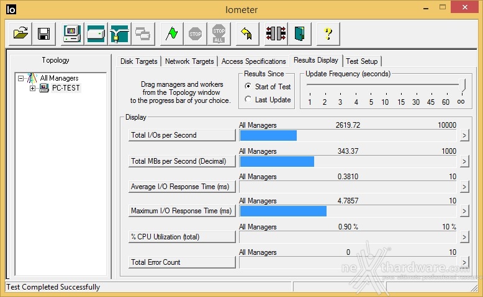
Task: Stop the current test
Action: tap(195, 33)
